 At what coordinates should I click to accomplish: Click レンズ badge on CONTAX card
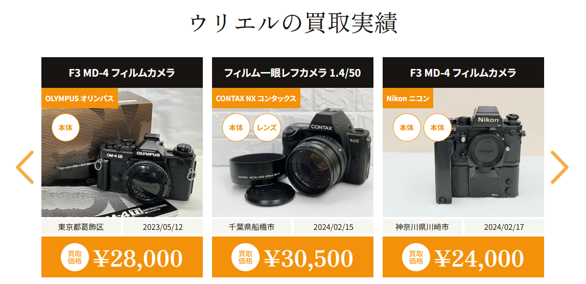point(267,127)
